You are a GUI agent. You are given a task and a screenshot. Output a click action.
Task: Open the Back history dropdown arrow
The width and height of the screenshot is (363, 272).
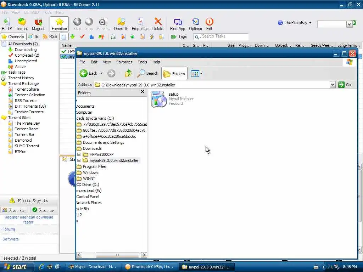101,73
